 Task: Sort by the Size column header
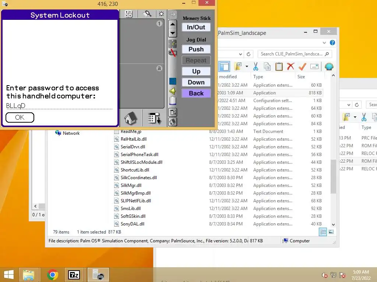pyautogui.click(x=301, y=77)
